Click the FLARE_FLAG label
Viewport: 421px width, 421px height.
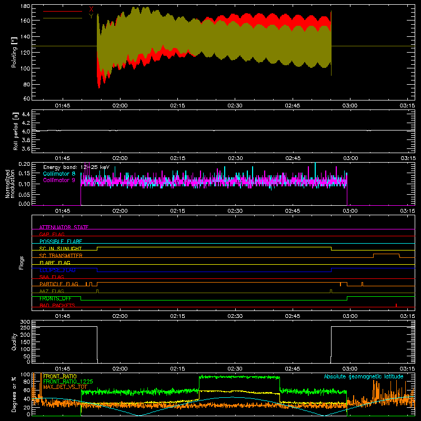[x=55, y=263]
